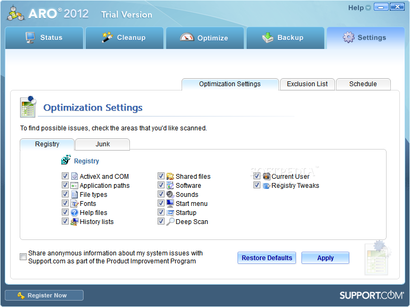Disable the Start menu checkbox
Viewport: 410px width, 307px height.
161,203
